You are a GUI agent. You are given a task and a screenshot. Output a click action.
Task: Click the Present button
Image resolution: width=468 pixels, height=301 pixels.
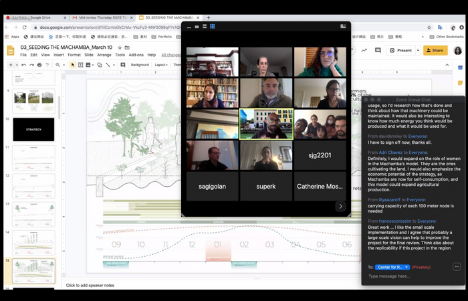click(x=400, y=50)
